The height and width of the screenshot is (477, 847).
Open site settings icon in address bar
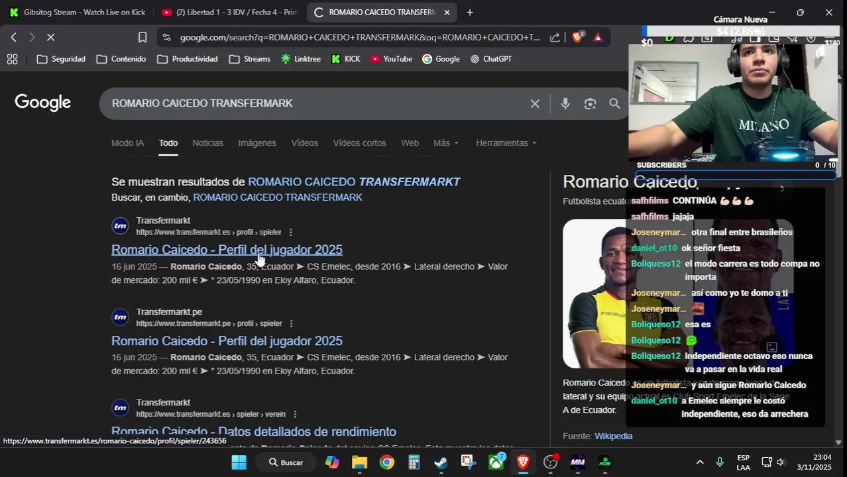coord(166,38)
